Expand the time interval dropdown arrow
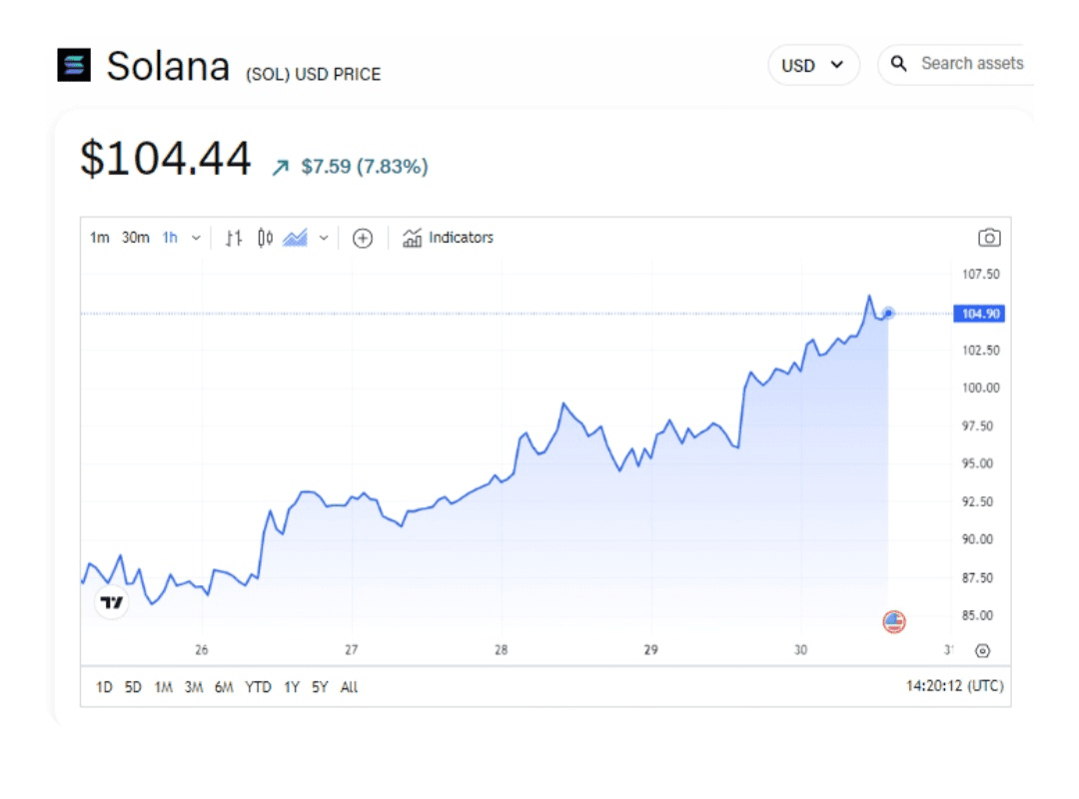1079x799 pixels. (x=196, y=238)
